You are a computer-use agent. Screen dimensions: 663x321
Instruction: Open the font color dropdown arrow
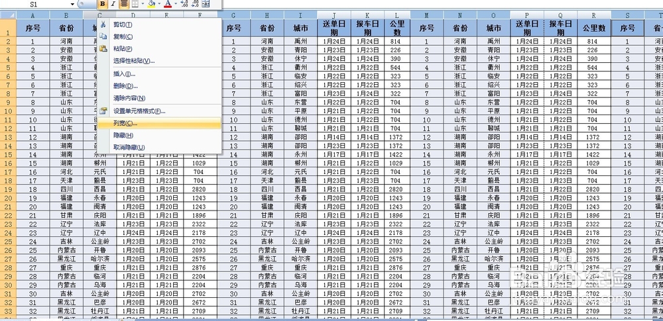click(x=176, y=4)
